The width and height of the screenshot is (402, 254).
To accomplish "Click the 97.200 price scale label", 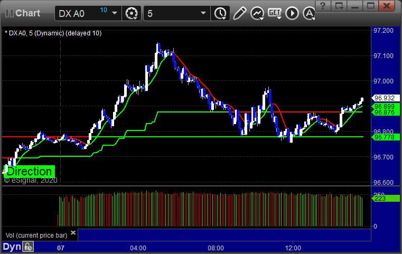I will pyautogui.click(x=384, y=31).
